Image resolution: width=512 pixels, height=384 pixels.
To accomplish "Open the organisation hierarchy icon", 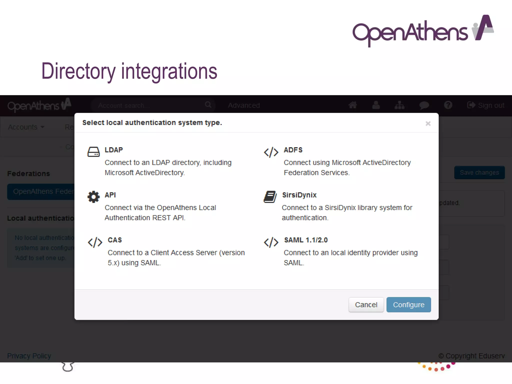I will pos(399,105).
